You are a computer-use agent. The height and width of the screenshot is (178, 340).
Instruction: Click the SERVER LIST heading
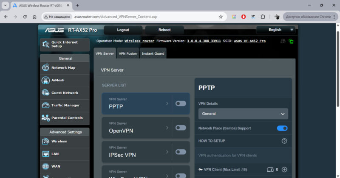114,85
